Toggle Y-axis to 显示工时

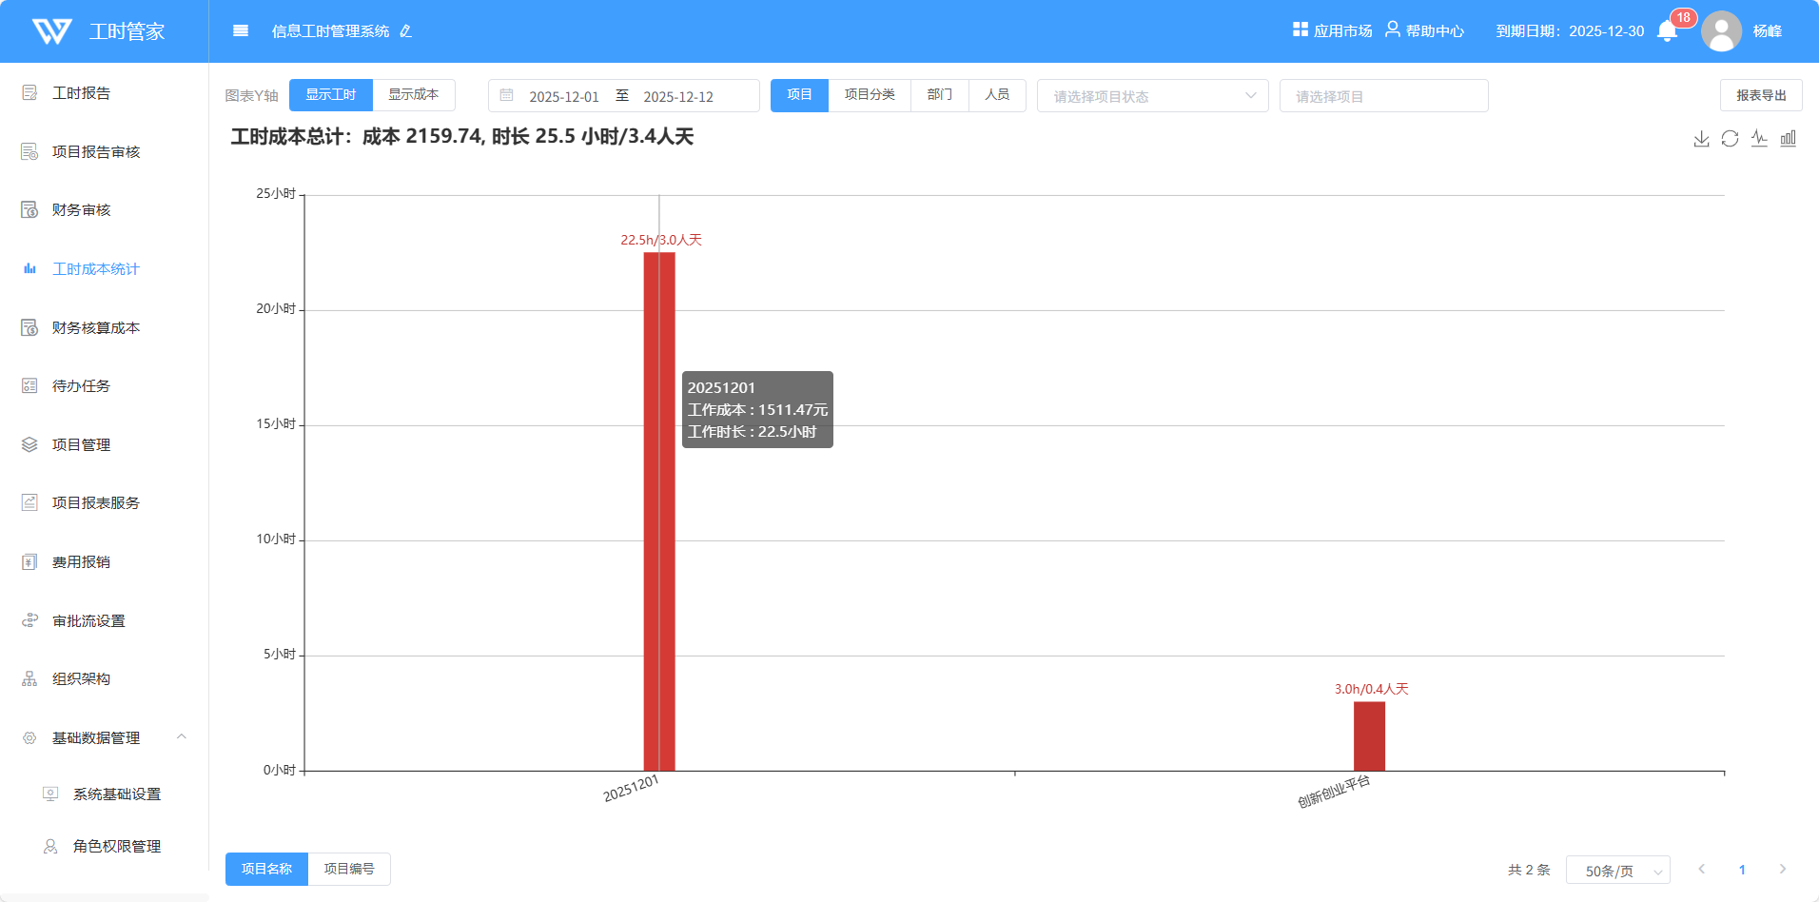pyautogui.click(x=331, y=95)
